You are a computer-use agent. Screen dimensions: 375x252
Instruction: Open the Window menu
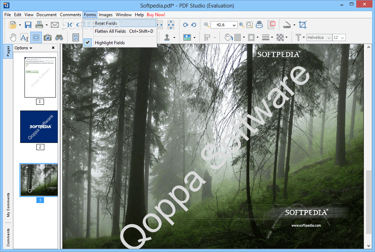(124, 14)
